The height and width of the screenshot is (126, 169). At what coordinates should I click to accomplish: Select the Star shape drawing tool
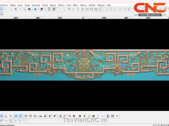96,9
